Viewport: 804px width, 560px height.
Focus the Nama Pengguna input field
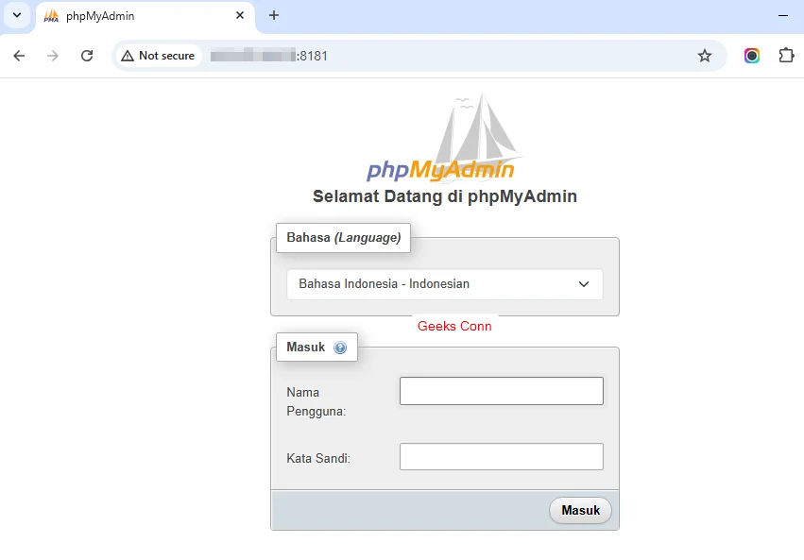(x=501, y=390)
